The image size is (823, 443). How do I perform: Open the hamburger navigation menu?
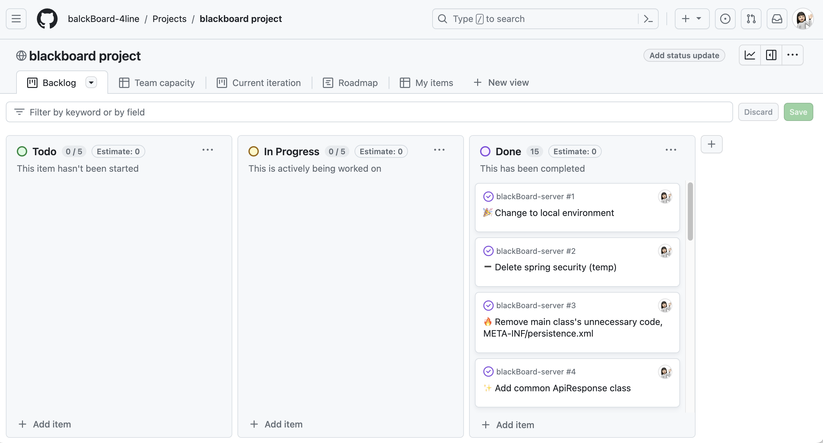[x=16, y=19]
